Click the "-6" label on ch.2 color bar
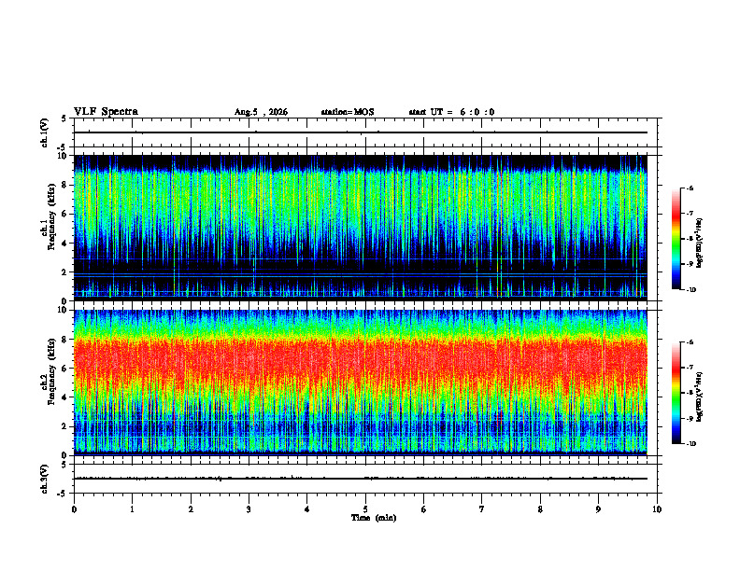740x571 pixels. click(690, 342)
